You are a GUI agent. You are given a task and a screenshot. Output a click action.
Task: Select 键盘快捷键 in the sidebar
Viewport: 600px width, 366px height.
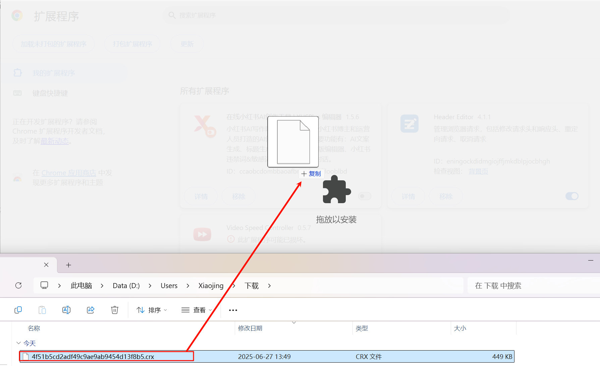tap(50, 93)
